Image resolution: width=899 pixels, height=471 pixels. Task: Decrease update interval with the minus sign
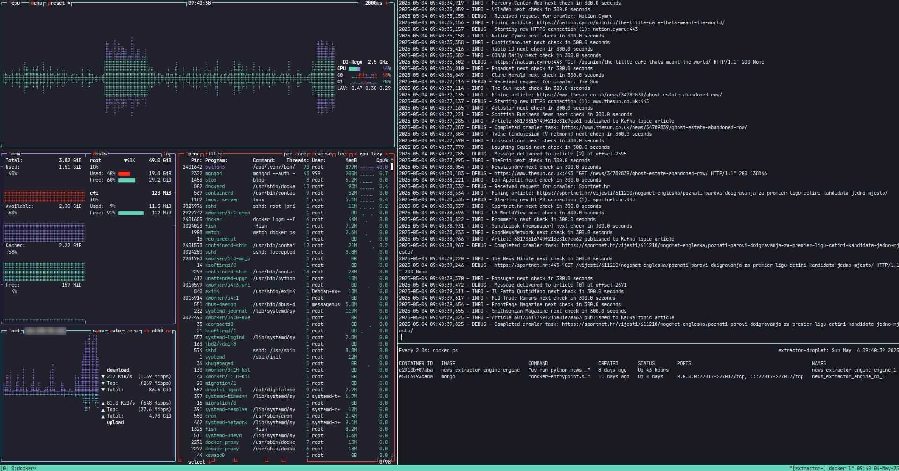[361, 3]
